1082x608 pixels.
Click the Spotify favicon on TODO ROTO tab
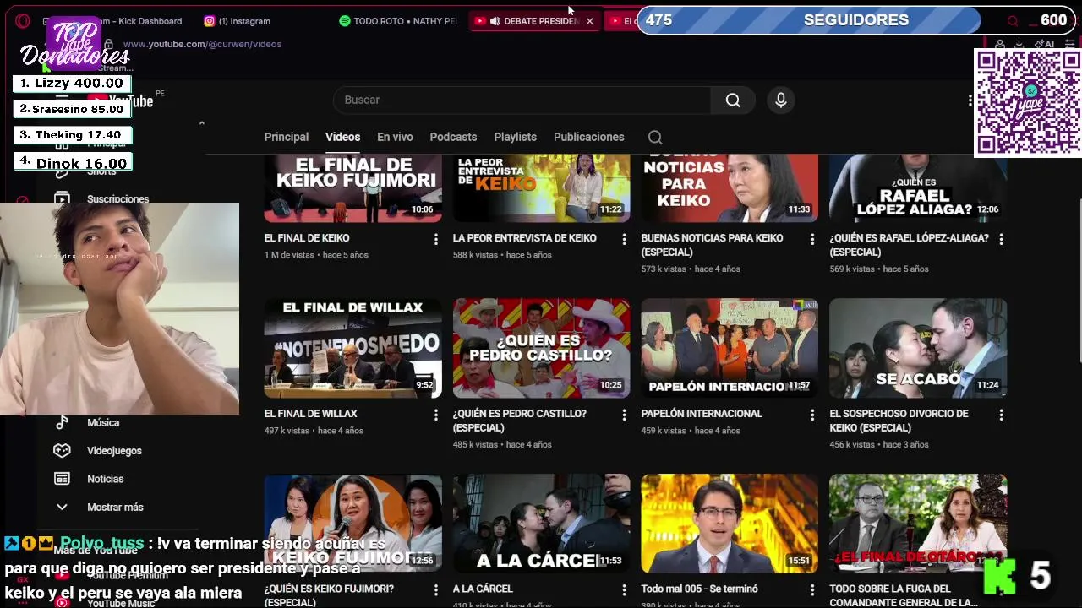(344, 21)
